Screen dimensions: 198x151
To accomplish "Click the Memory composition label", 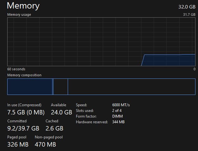I will tap(24, 75).
